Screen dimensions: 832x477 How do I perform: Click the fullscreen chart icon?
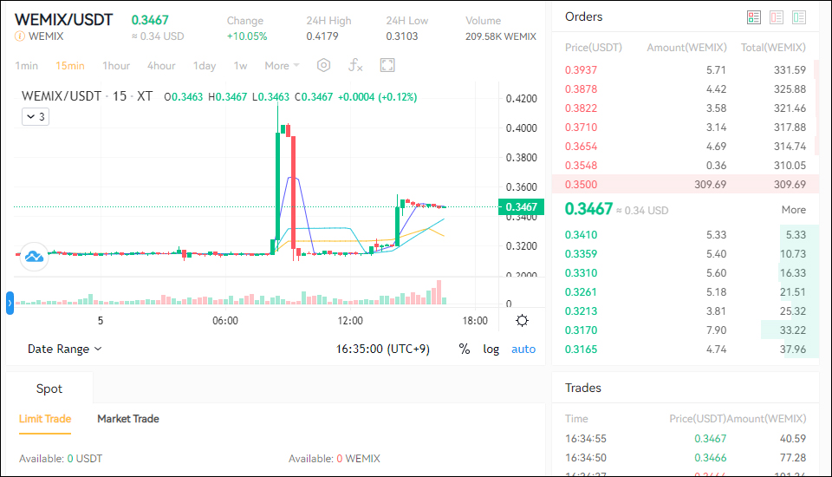[x=387, y=65]
